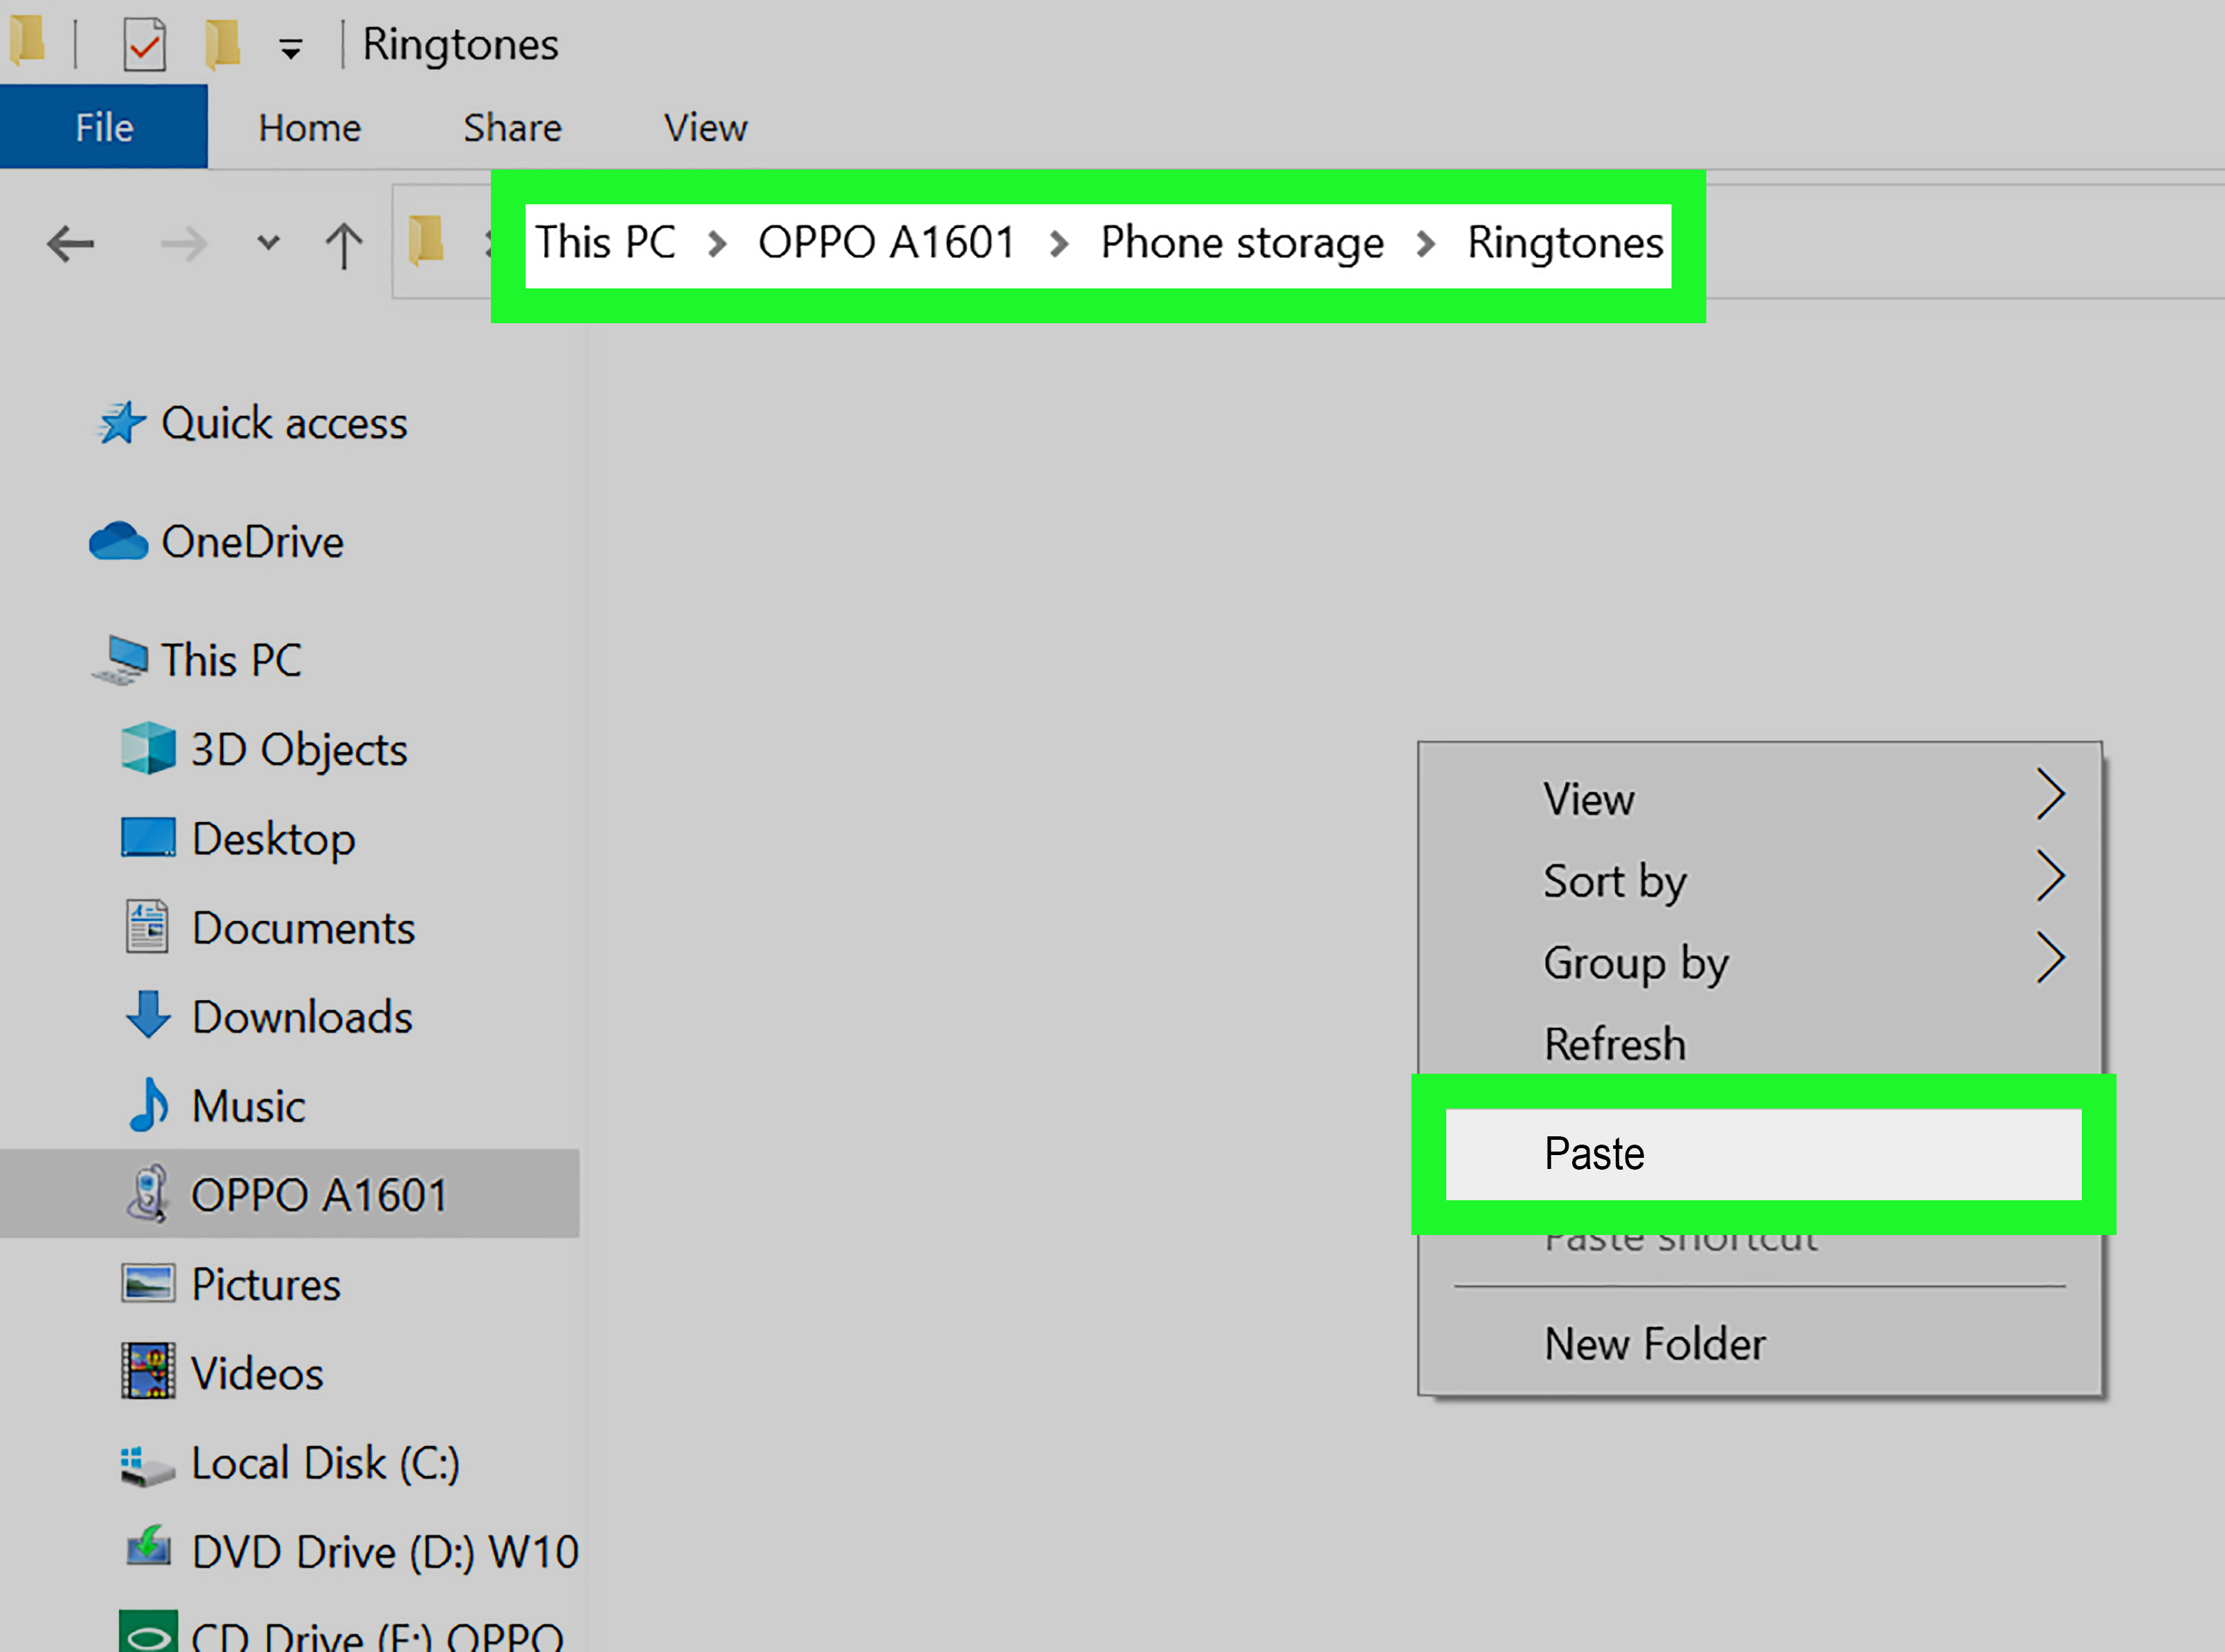Choose Paste from the context menu
Screen dimensions: 2225x1652
[x=1764, y=1154]
